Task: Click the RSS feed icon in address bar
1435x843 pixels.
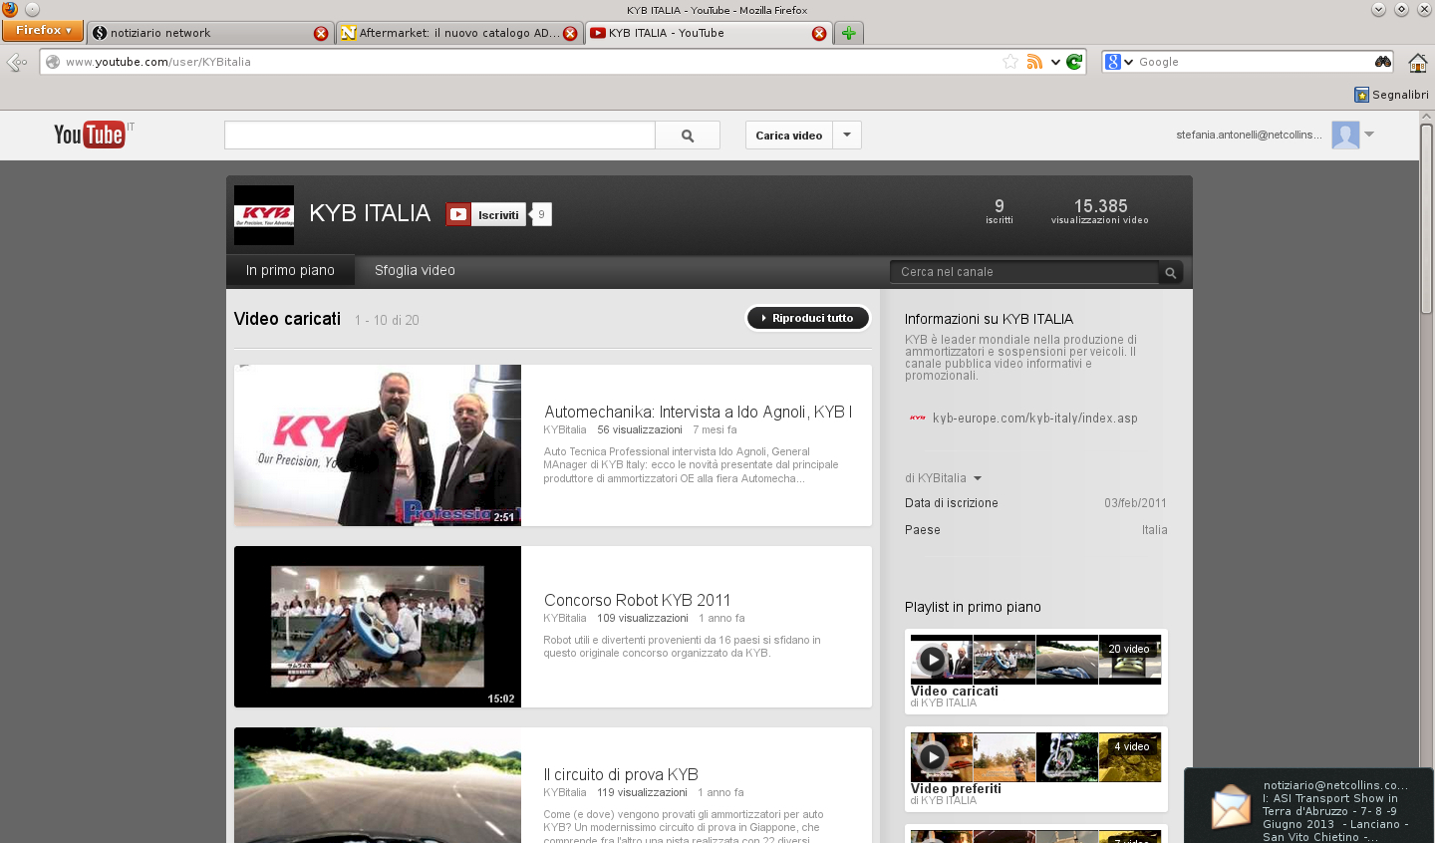Action: 1034,62
